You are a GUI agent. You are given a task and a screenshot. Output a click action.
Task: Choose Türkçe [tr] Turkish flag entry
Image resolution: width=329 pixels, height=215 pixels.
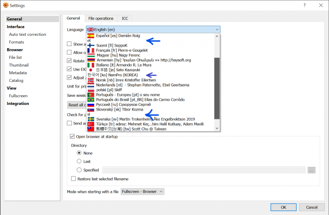[x=151, y=124]
